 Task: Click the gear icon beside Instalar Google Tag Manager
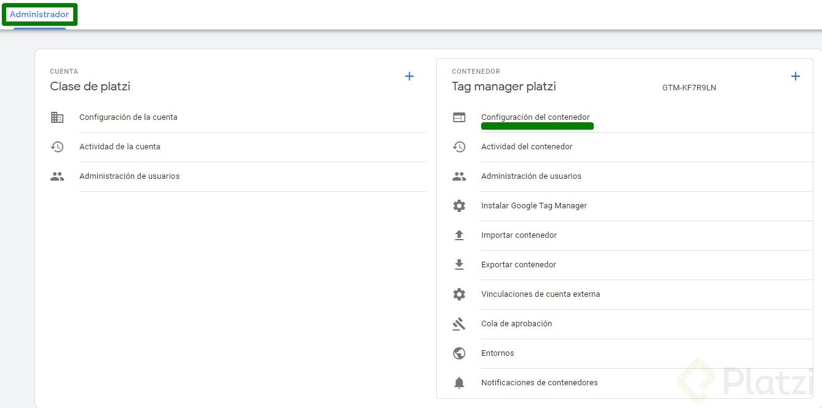coord(459,206)
